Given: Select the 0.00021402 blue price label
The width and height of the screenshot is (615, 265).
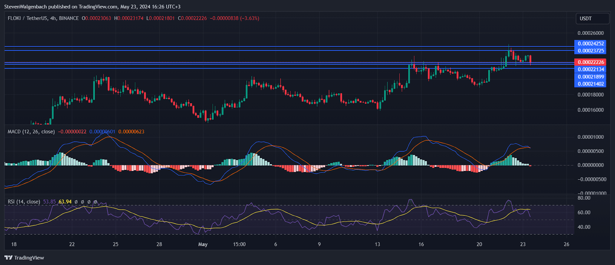Looking at the screenshot, I should (x=590, y=84).
